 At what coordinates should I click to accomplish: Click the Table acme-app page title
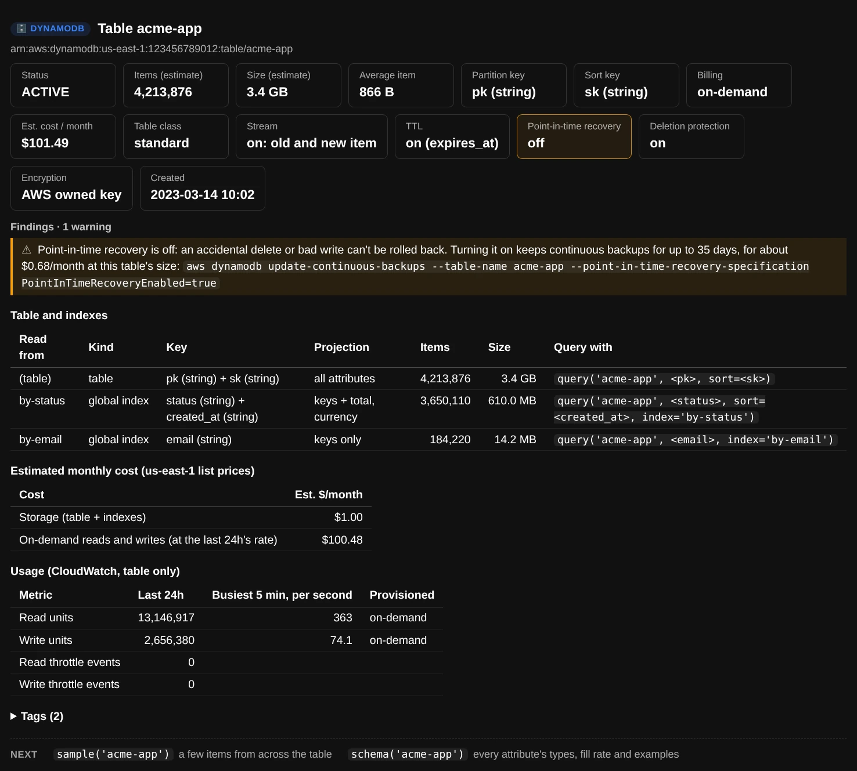pos(150,28)
